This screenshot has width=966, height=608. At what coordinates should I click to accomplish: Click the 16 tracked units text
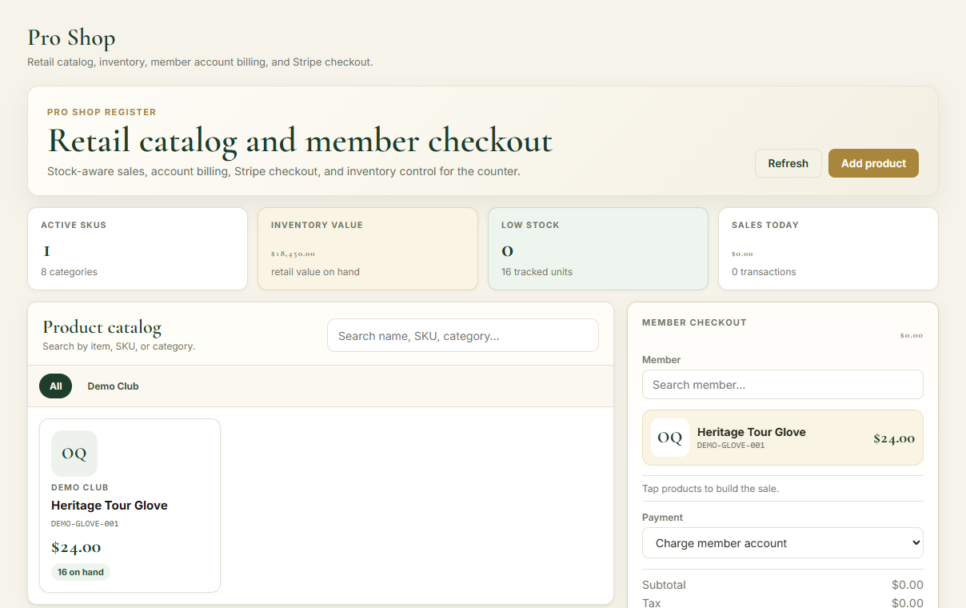[537, 272]
